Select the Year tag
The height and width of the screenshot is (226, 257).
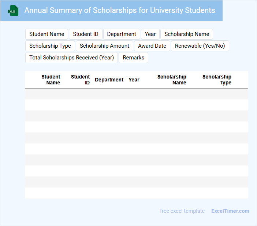click(x=150, y=34)
